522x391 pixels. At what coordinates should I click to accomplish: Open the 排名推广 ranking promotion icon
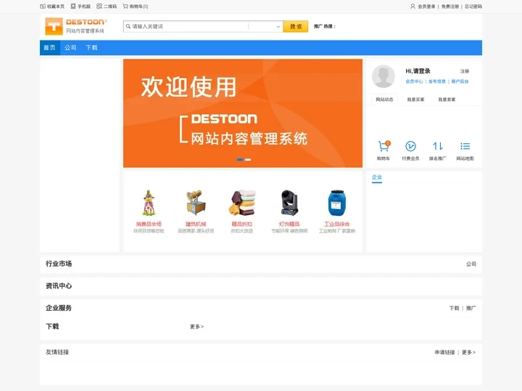[437, 146]
